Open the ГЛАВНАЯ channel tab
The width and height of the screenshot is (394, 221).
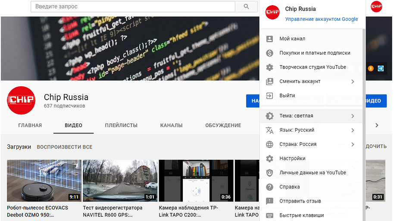point(30,126)
